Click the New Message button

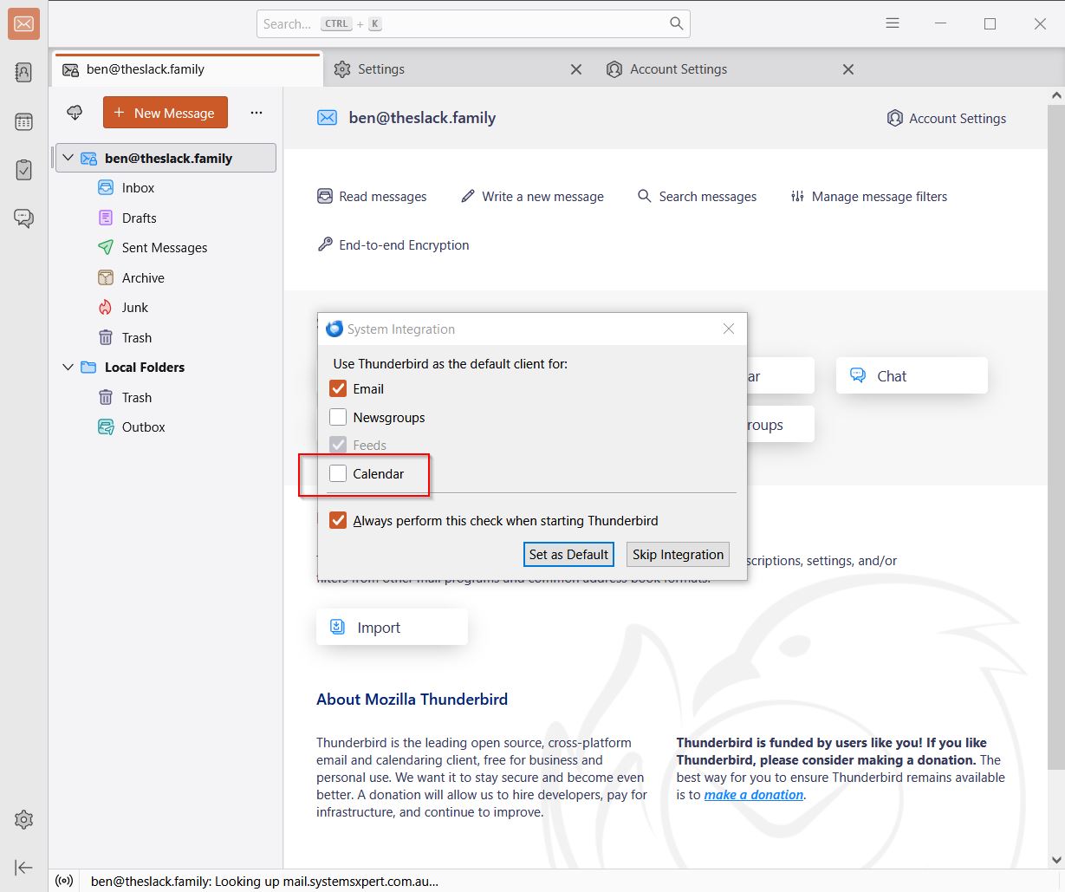166,113
